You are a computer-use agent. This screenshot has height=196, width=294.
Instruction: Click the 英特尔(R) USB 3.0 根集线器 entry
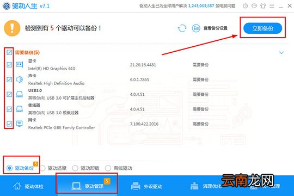53,113
